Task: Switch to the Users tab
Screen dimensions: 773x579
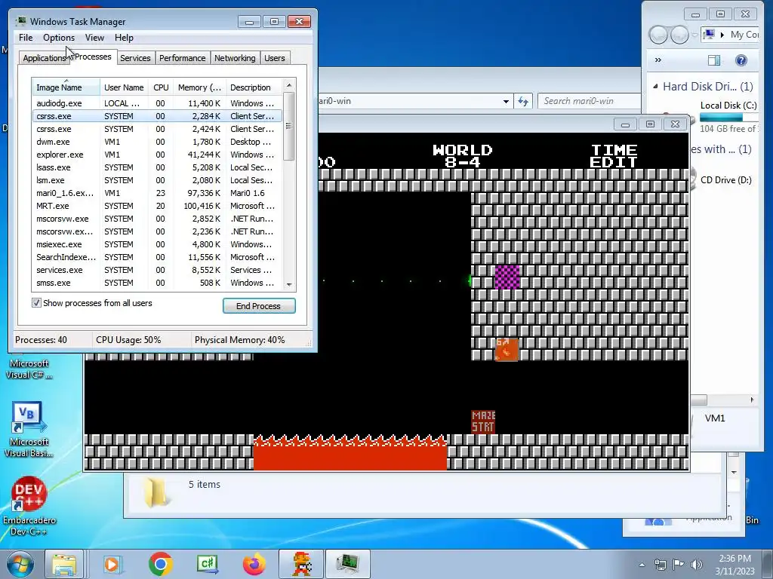Action: pos(274,58)
